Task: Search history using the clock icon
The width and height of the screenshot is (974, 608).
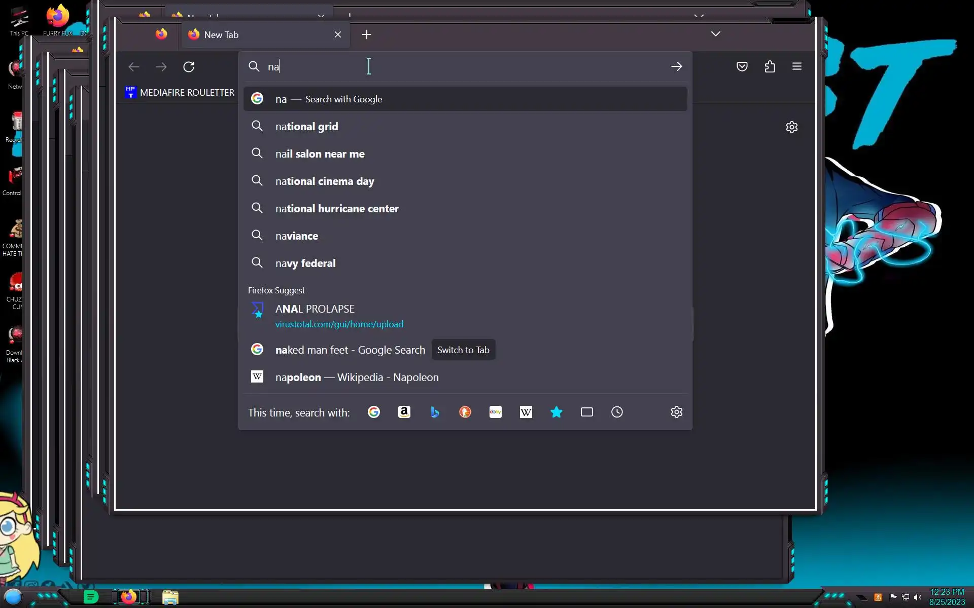Action: [617, 412]
